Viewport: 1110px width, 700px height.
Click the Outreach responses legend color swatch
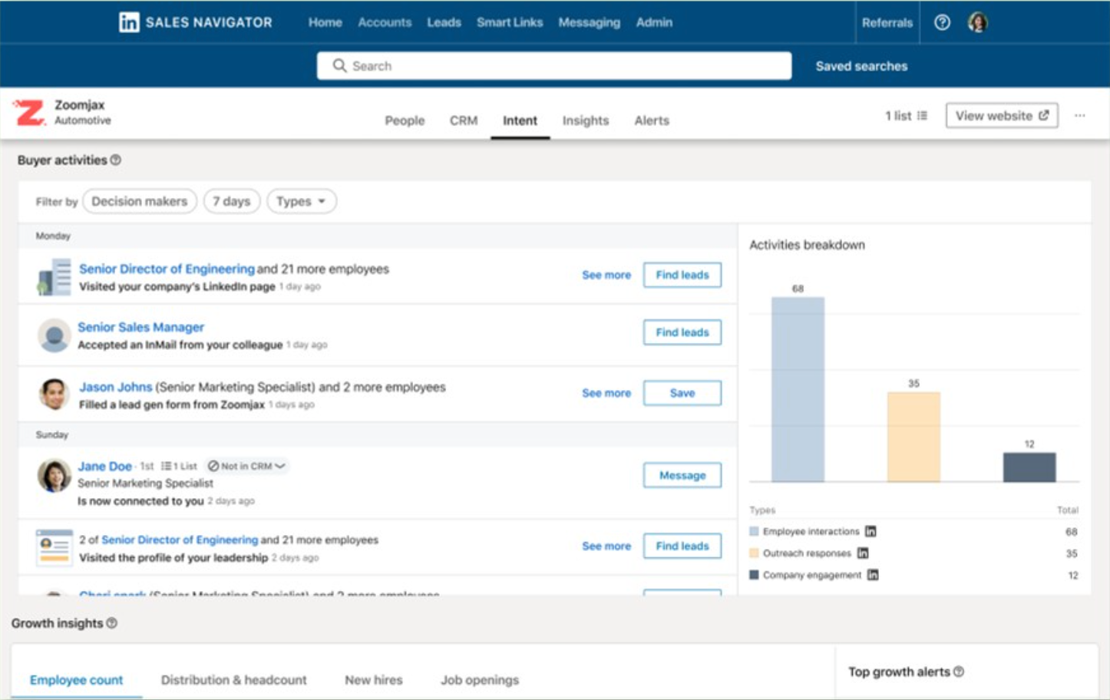pyautogui.click(x=754, y=553)
